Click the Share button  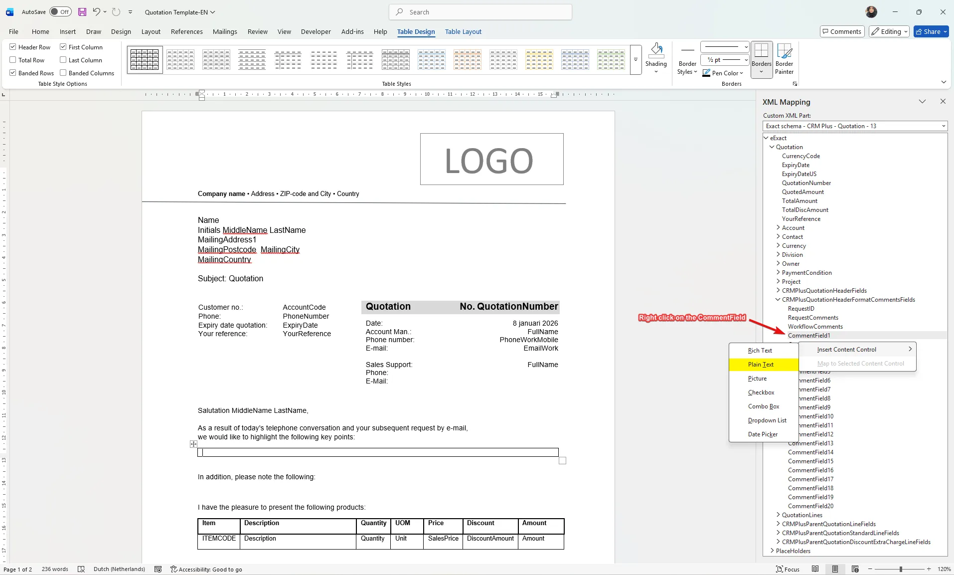pyautogui.click(x=931, y=31)
